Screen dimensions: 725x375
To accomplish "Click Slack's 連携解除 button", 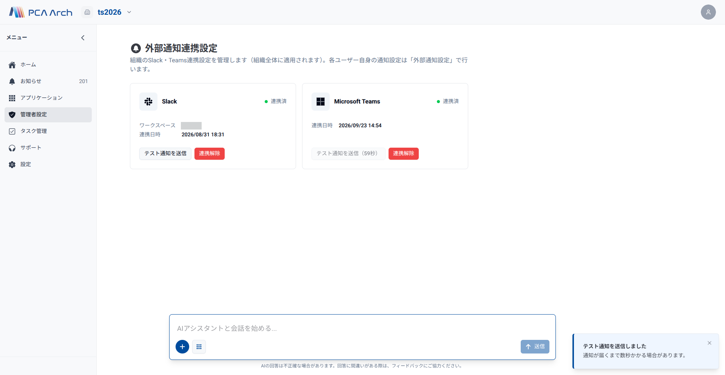I will (210, 154).
